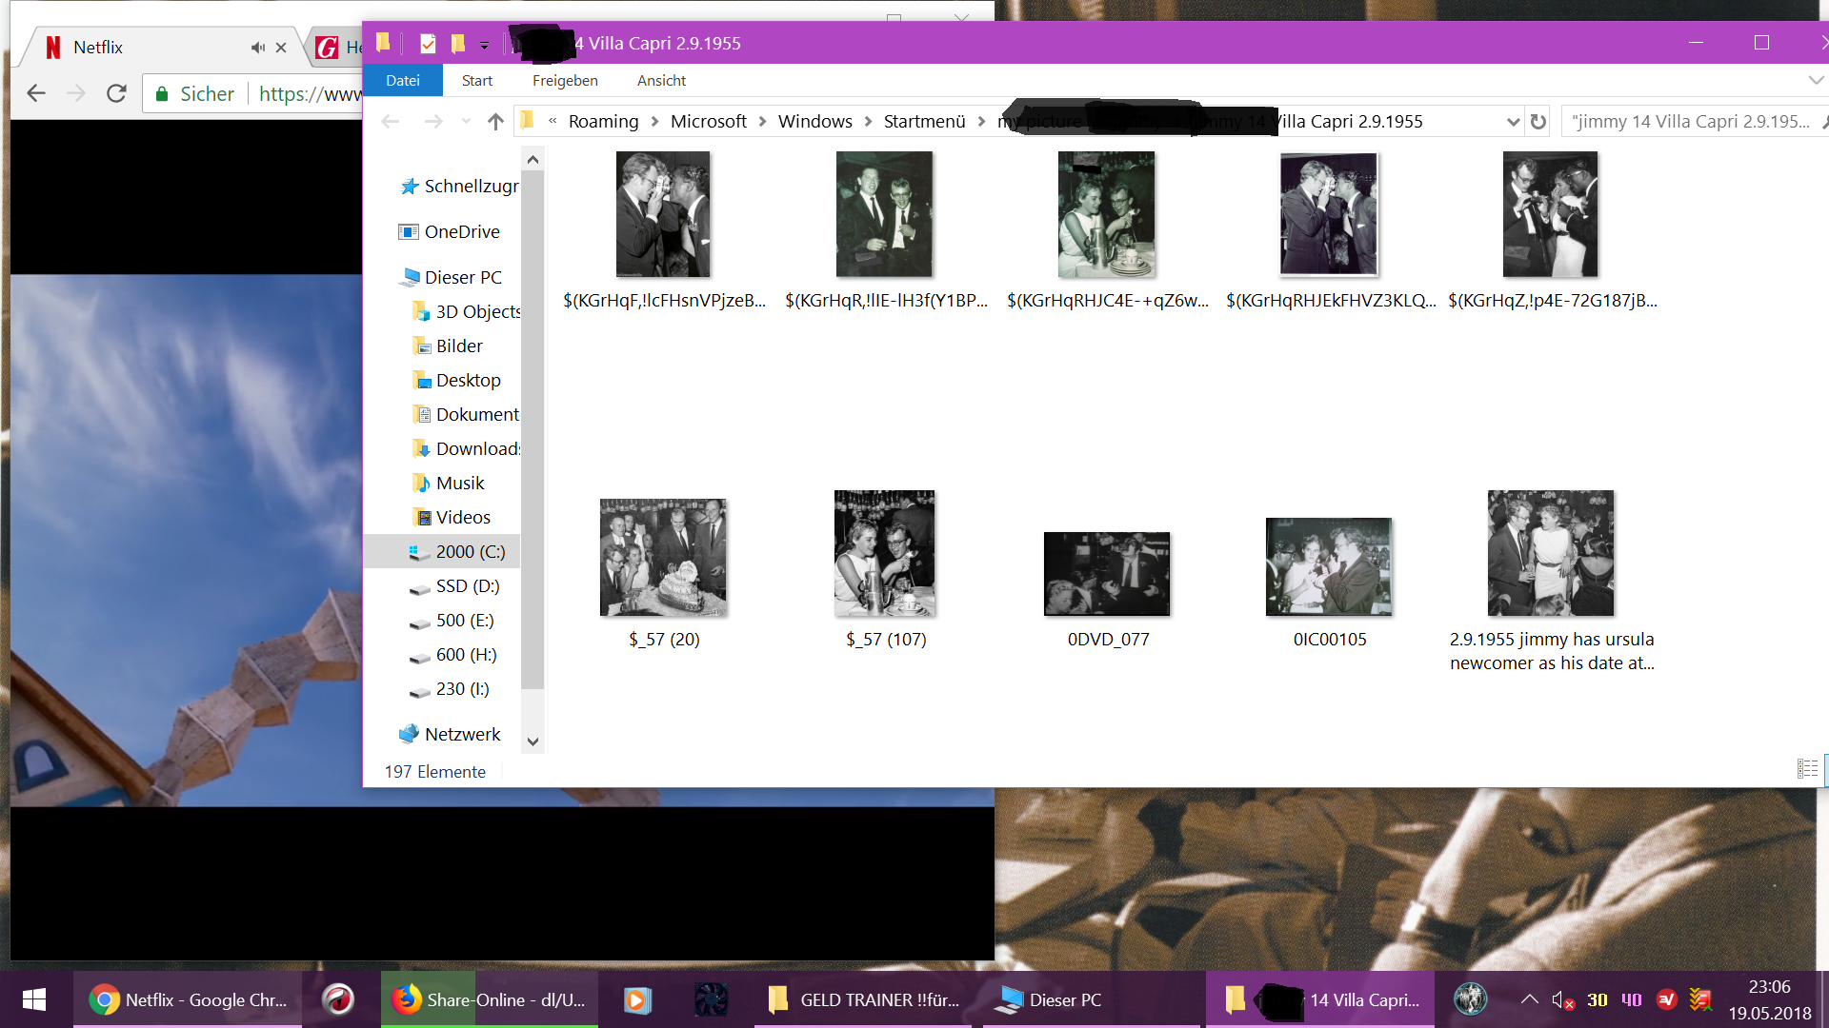The image size is (1829, 1028).
Task: Mute the Netflix tab audio icon
Action: coord(257,48)
